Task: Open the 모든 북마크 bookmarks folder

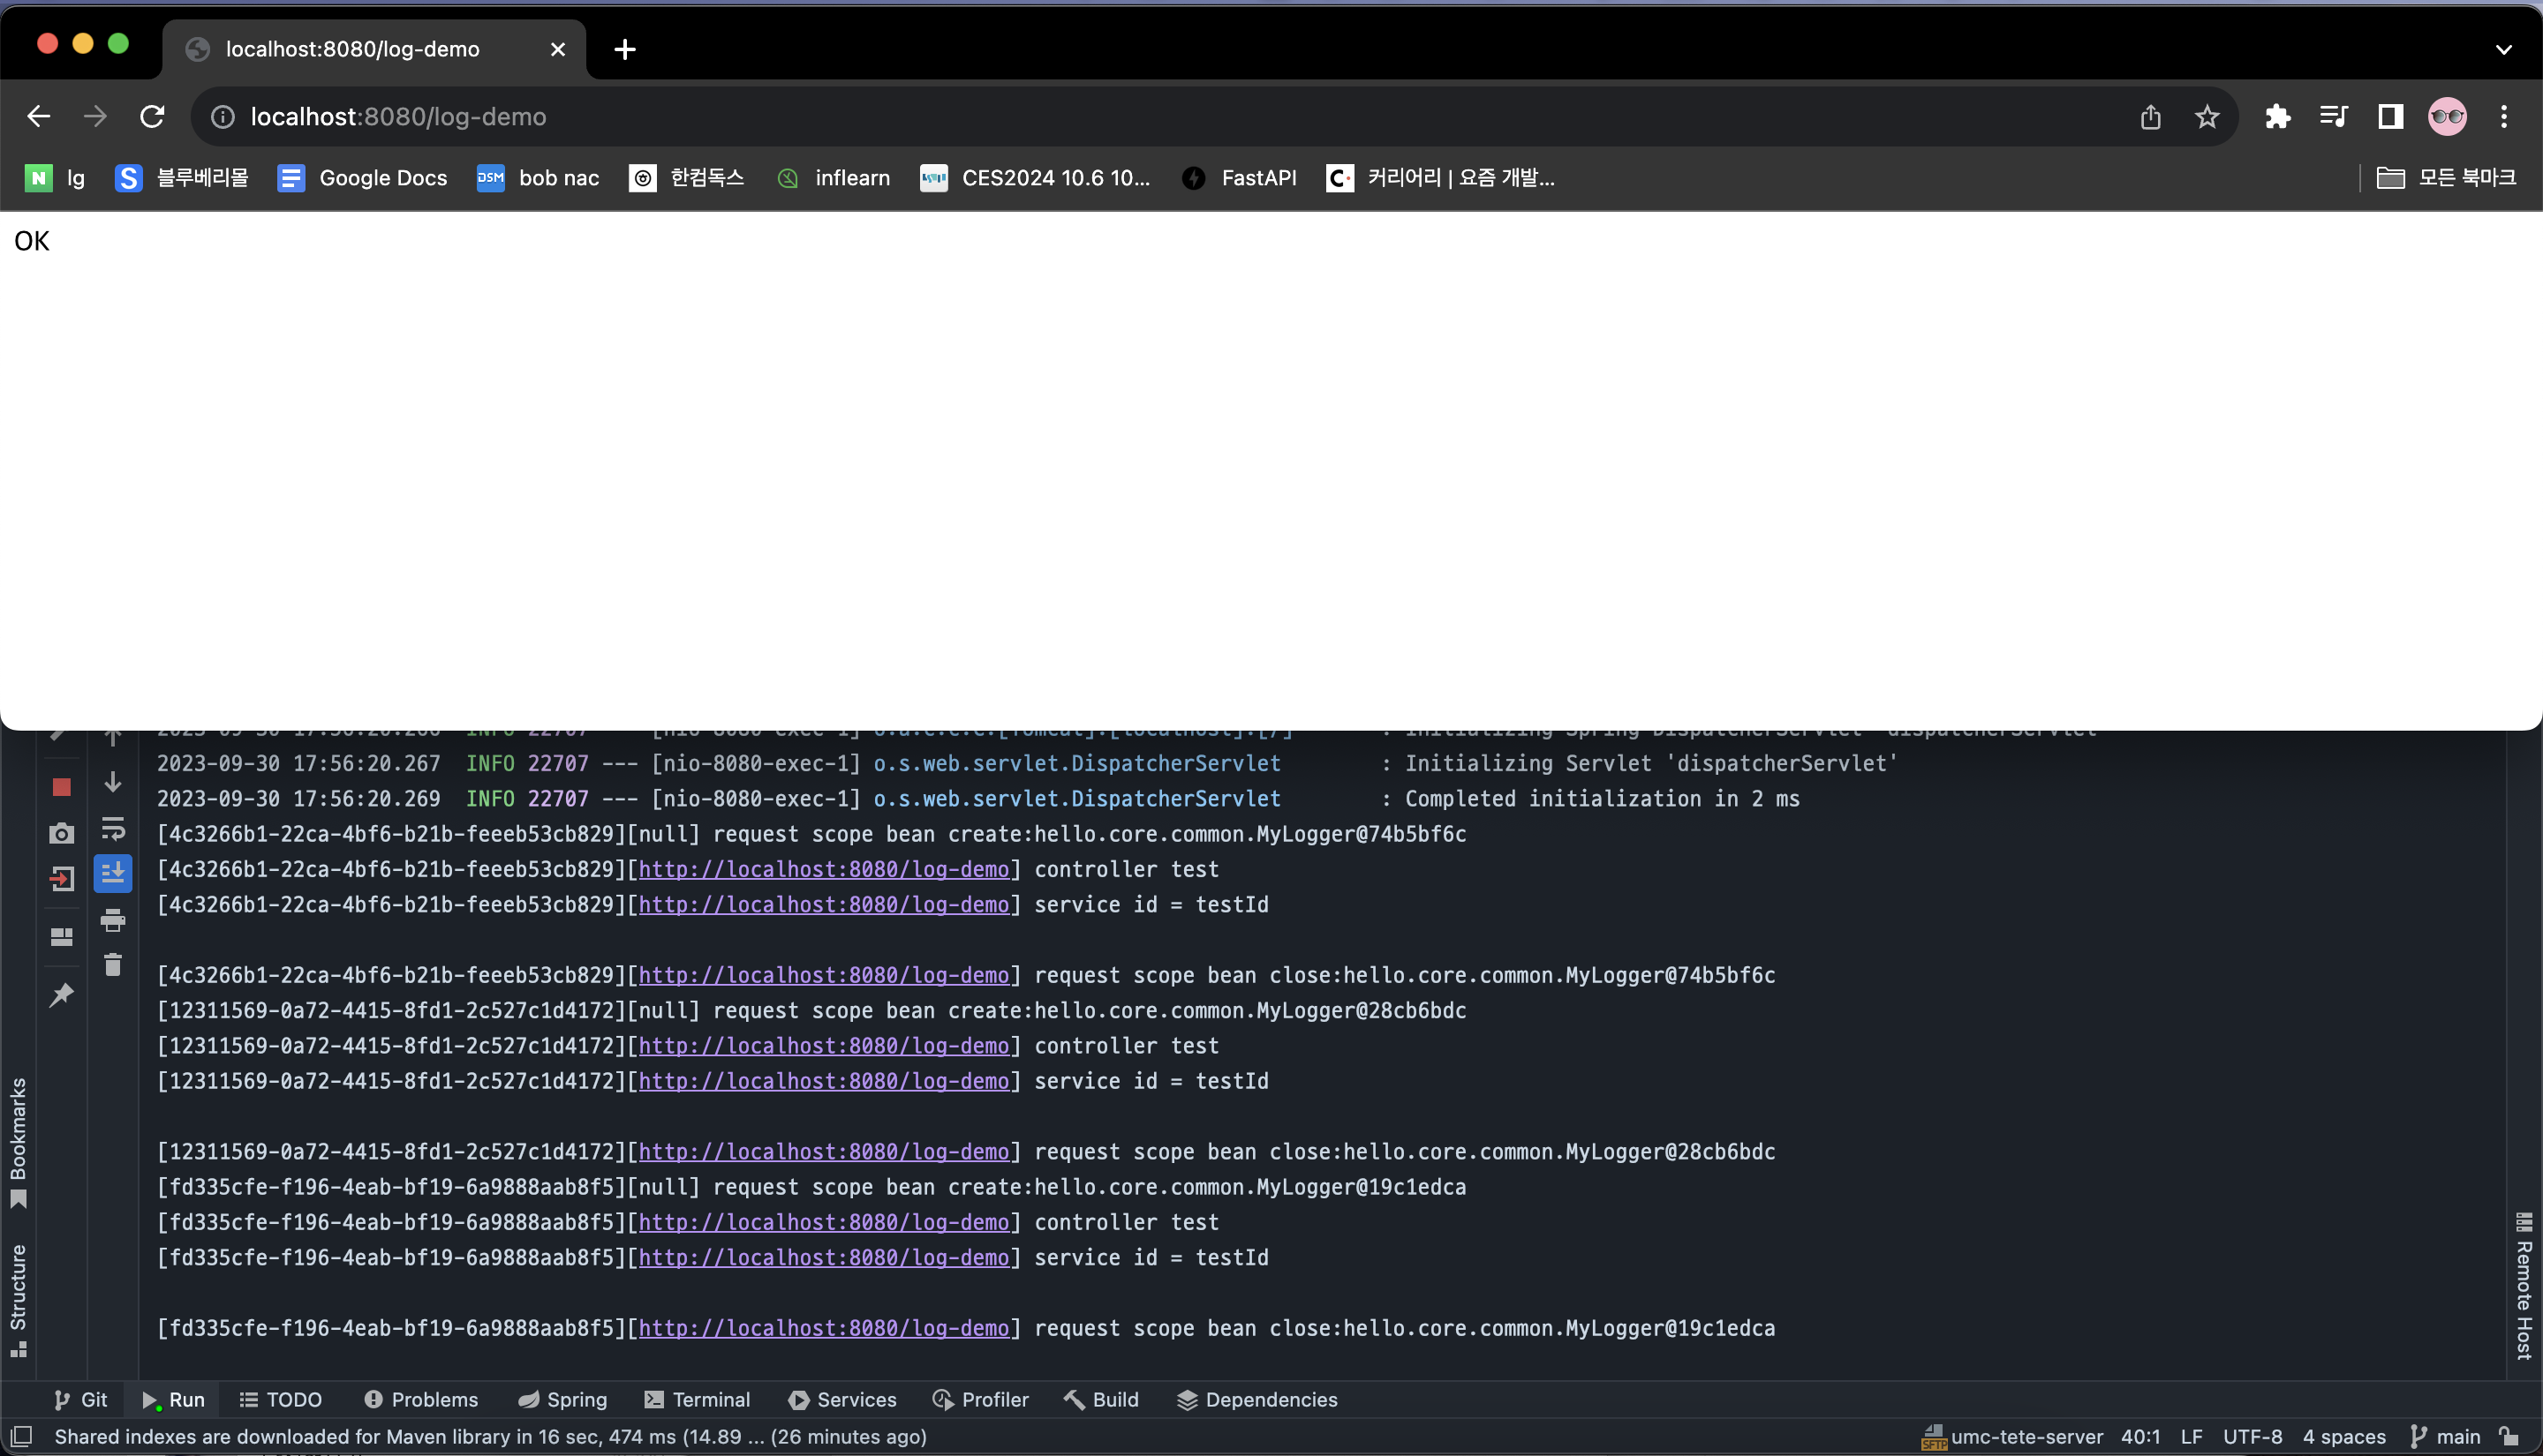Action: pos(2446,178)
